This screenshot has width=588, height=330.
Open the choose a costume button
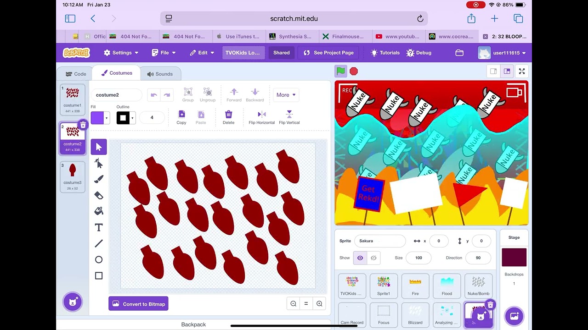click(x=73, y=302)
